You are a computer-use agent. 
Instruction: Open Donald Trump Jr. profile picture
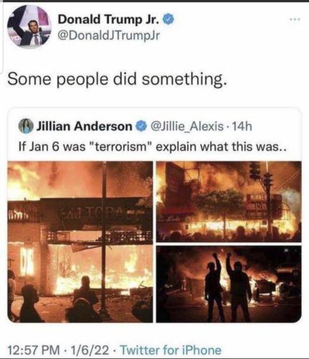point(29,26)
